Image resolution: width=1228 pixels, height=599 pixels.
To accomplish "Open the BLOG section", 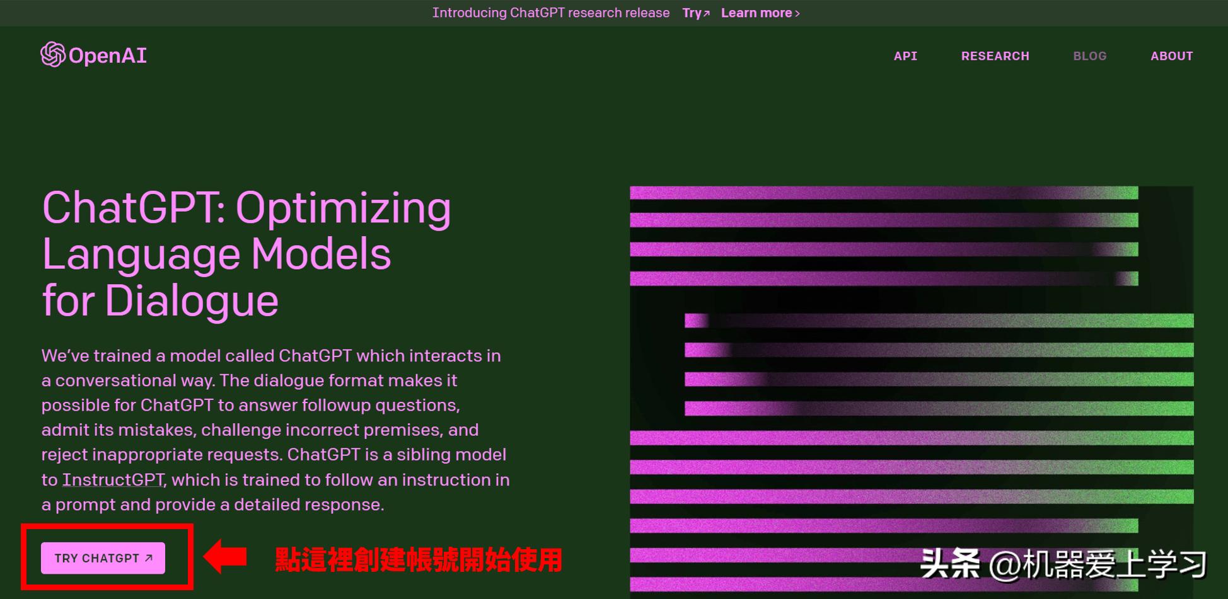I will [1089, 56].
